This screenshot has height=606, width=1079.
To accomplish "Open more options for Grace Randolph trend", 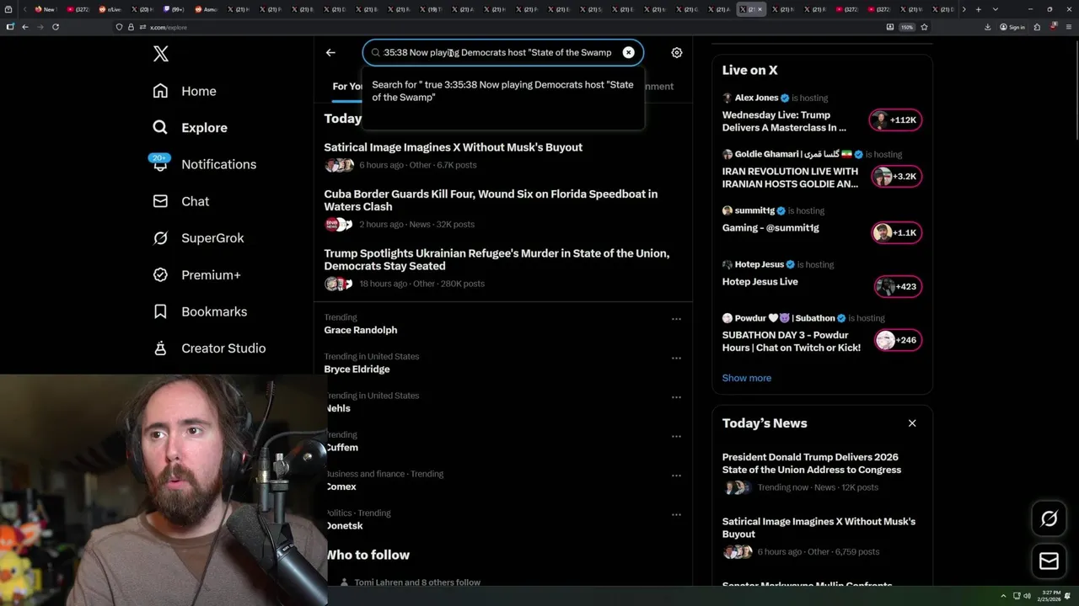I will pyautogui.click(x=676, y=319).
